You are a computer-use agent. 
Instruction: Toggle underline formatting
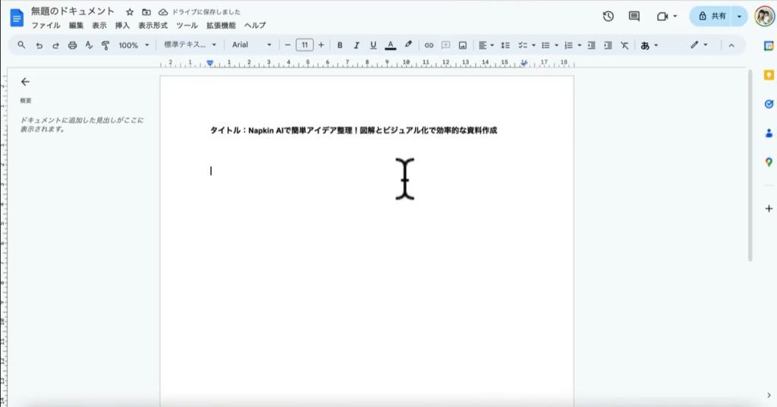pos(373,45)
